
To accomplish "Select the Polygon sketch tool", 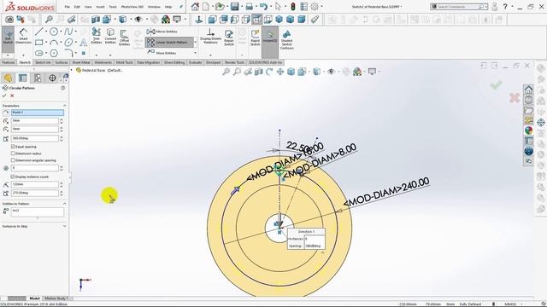I will [53, 53].
